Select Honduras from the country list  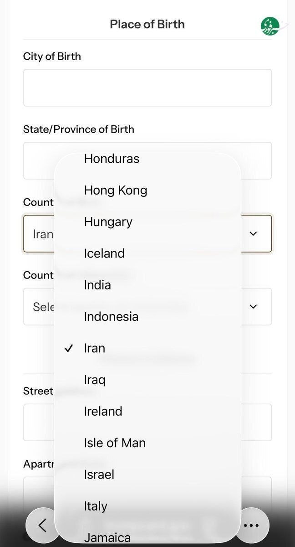112,159
